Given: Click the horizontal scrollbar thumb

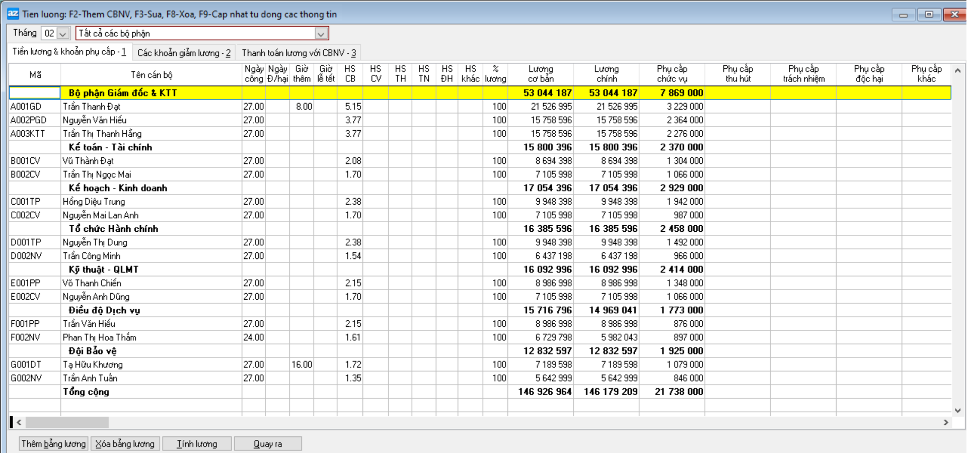Looking at the screenshot, I should click(x=67, y=422).
